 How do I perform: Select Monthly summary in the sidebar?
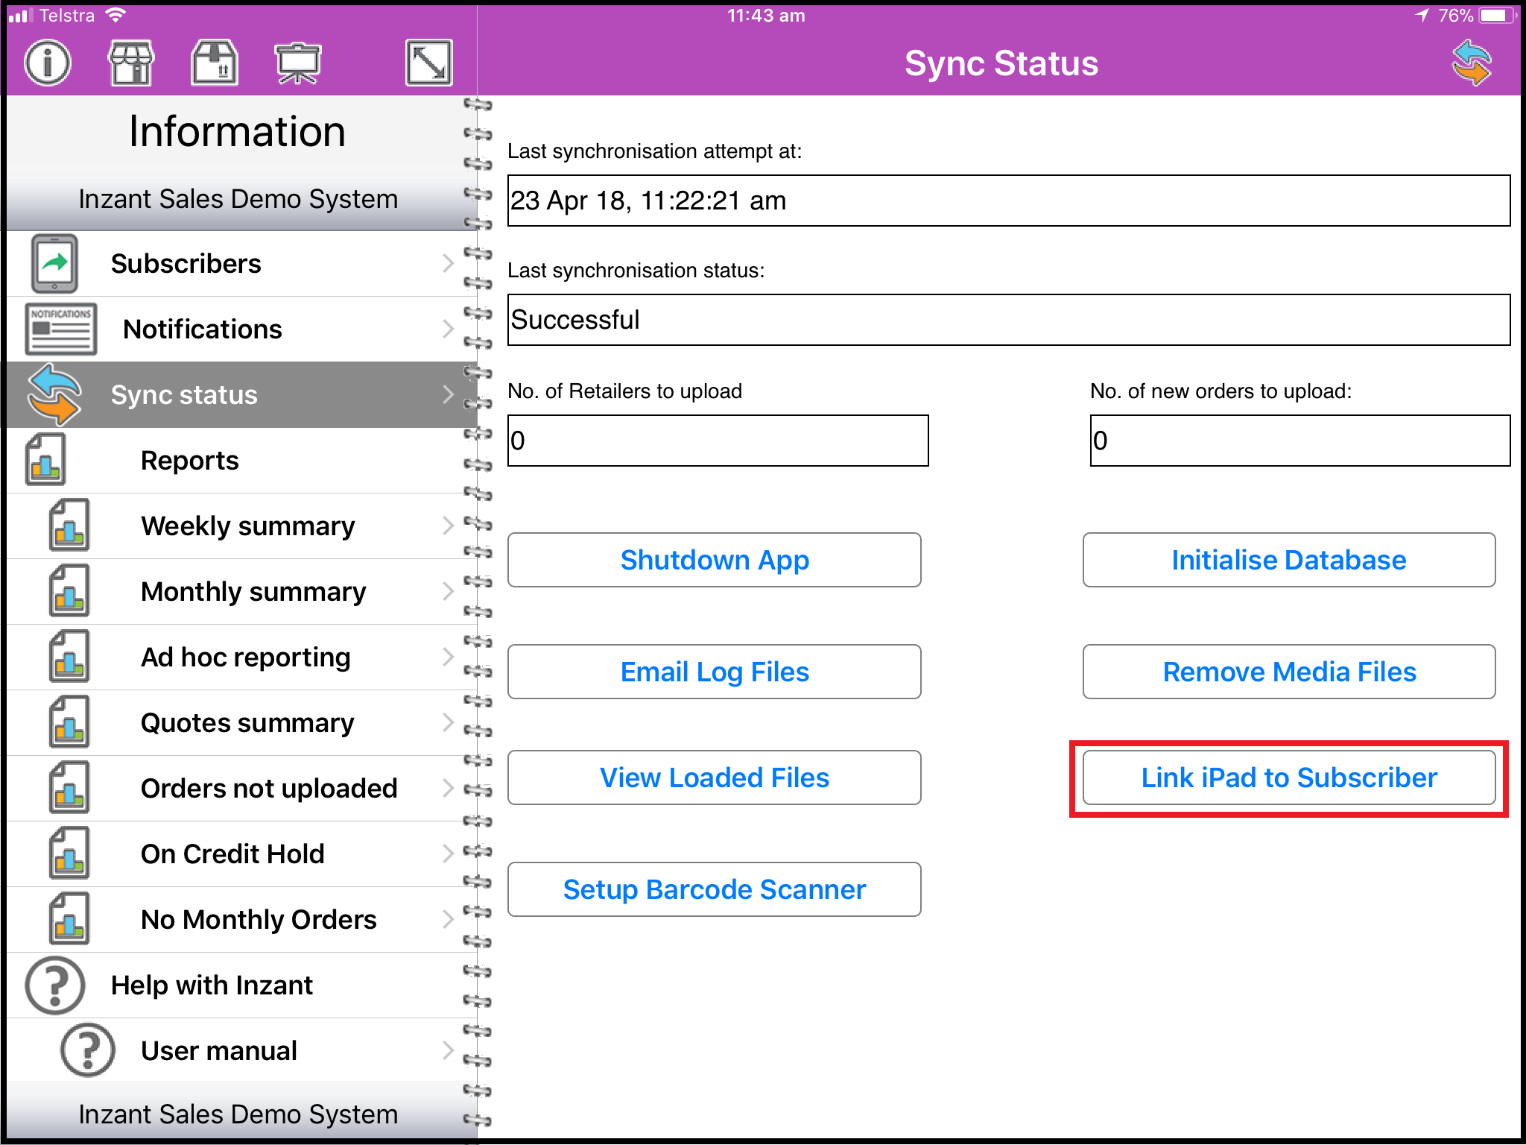pyautogui.click(x=253, y=592)
